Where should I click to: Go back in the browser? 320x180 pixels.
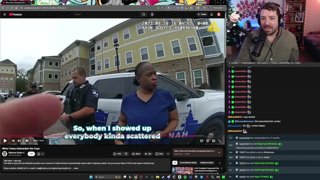[x=3, y=8]
